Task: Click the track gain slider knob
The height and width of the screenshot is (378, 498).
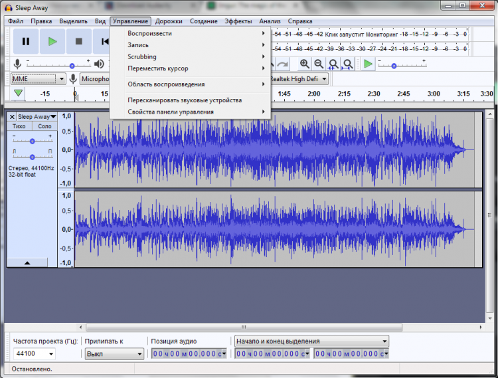Action: [32, 141]
